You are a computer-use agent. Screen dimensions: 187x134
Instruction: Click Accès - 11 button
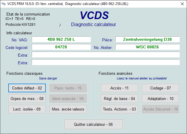pos(119,88)
